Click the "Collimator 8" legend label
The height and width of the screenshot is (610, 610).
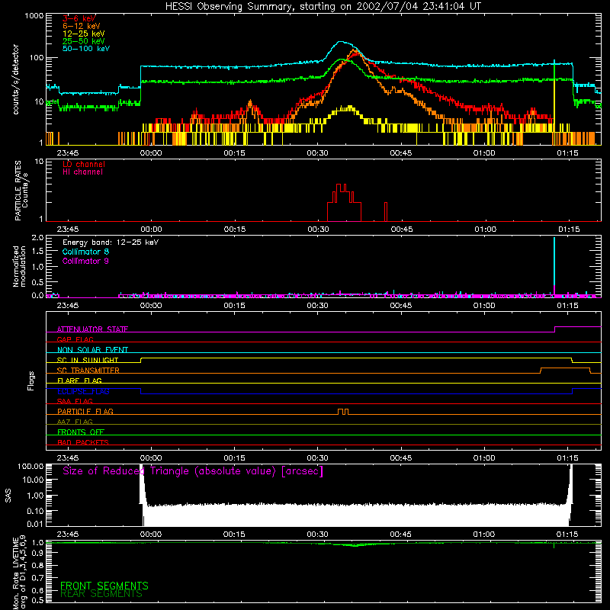point(85,252)
